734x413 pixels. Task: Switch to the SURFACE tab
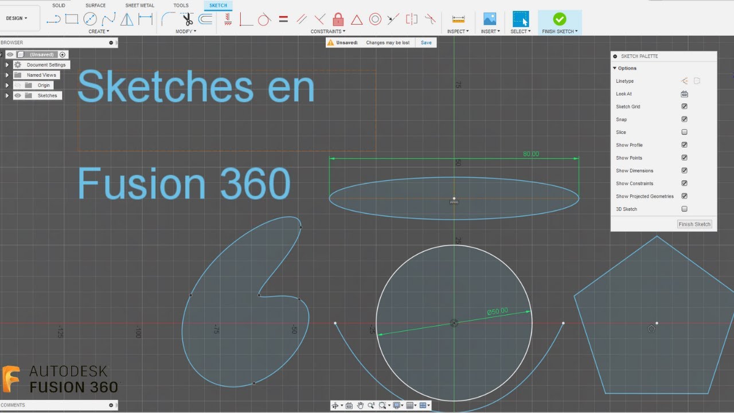pyautogui.click(x=96, y=5)
